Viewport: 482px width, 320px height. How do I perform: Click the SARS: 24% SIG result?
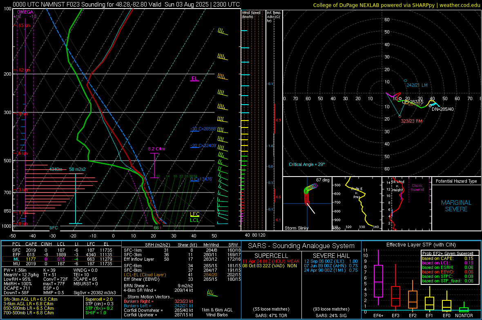tap(331, 316)
